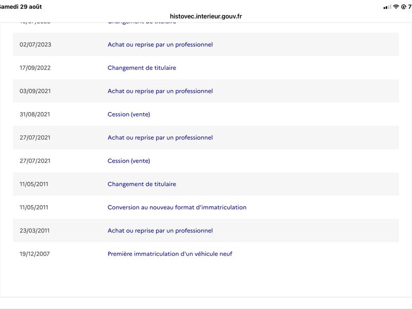
Task: Click the date 19/12/2007
Action: click(x=35, y=254)
